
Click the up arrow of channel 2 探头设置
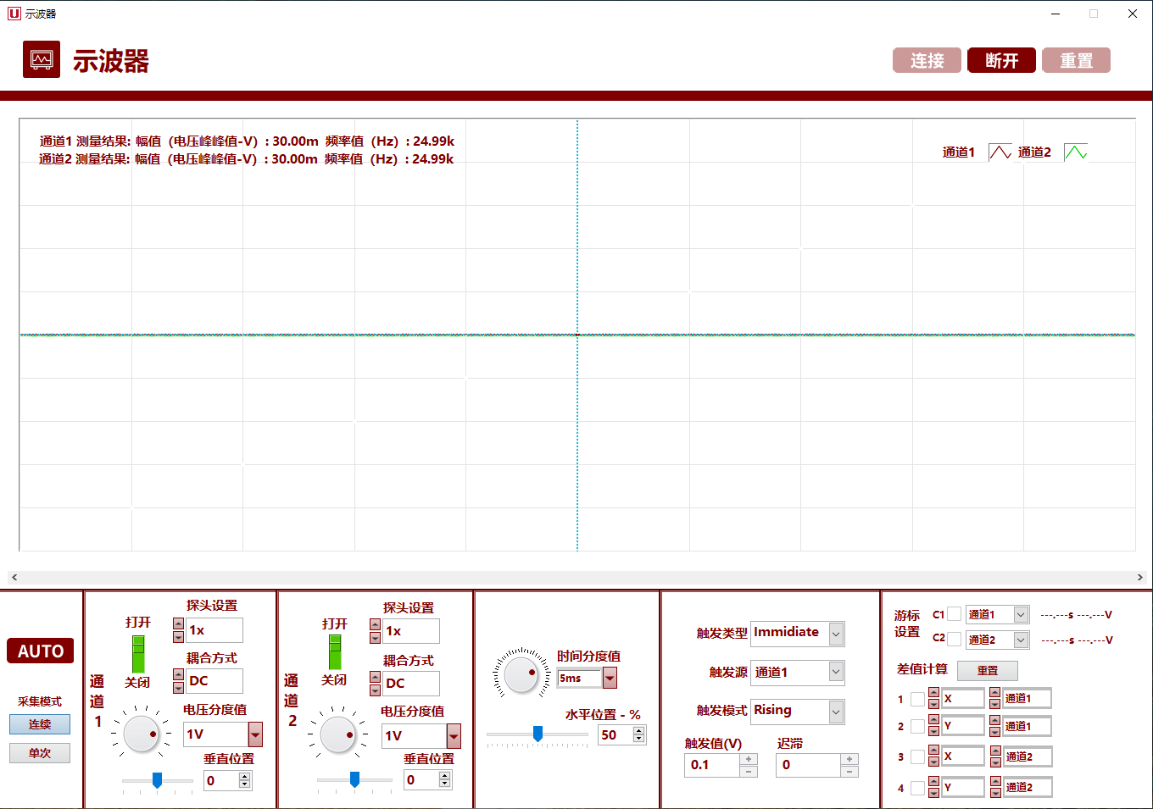[375, 626]
